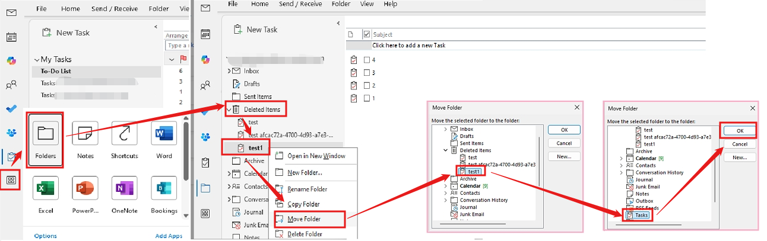
Task: Open the Shortcuts app tile
Action: [x=124, y=140]
